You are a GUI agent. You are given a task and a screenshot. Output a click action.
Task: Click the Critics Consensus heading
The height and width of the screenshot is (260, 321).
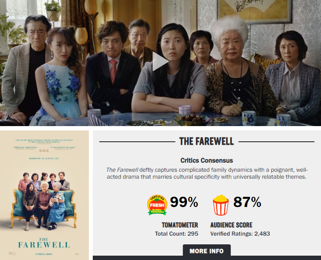[206, 160]
